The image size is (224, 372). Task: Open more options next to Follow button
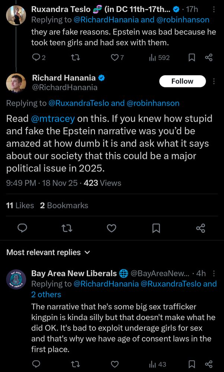[x=214, y=81]
